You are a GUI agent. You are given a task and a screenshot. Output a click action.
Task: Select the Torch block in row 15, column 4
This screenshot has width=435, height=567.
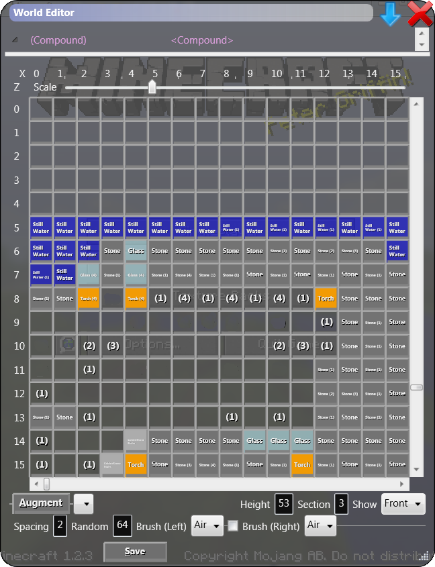[136, 464]
